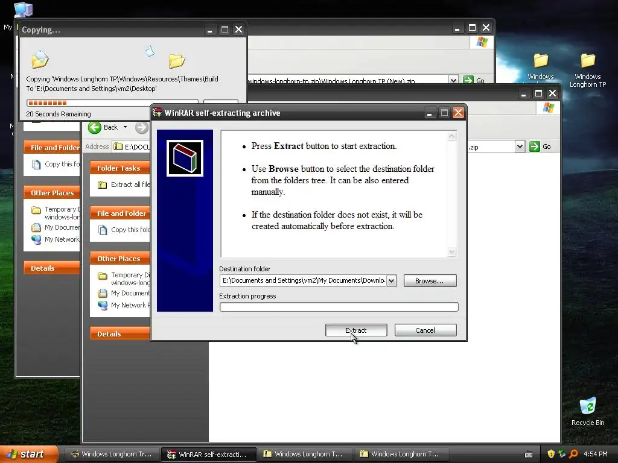Open Temporary Directory link in front window
This screenshot has width=618, height=463.
click(130, 279)
